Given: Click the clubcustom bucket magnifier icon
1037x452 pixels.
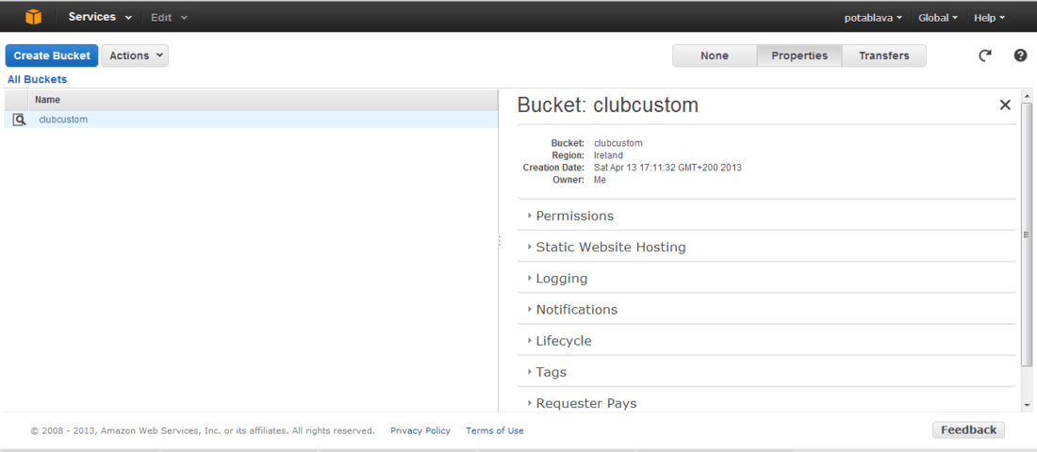Looking at the screenshot, I should 19,120.
